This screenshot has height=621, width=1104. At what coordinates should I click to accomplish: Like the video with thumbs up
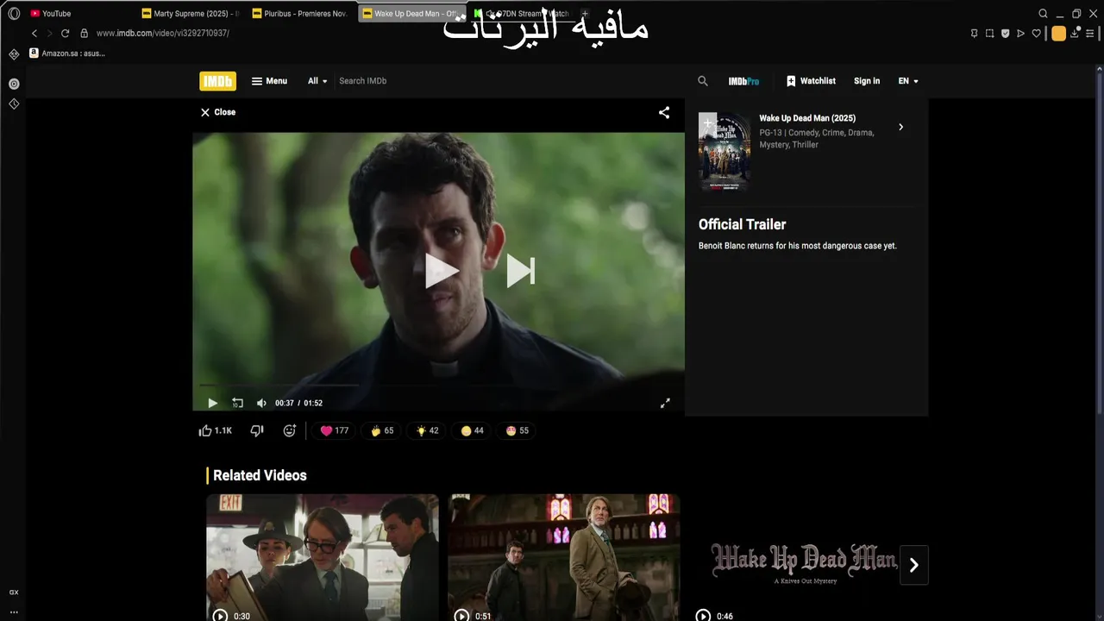tap(216, 430)
